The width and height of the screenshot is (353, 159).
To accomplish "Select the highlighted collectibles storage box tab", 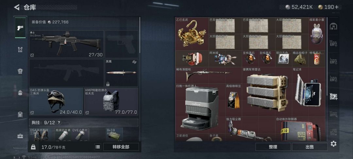I will pos(333,96).
